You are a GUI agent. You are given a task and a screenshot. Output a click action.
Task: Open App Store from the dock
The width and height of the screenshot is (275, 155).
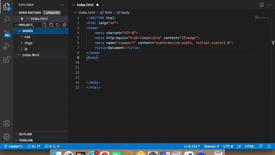pyautogui.click(x=93, y=153)
